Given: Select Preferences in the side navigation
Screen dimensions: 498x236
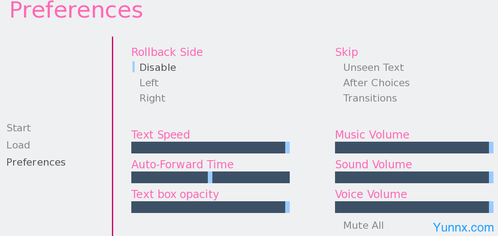Looking at the screenshot, I should tap(36, 162).
